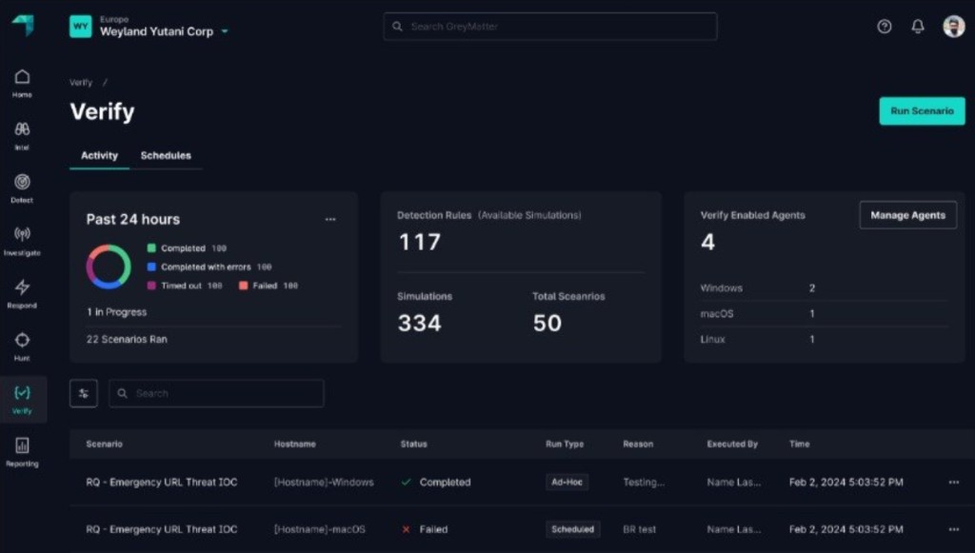Click the Run Scenario button

pos(922,110)
